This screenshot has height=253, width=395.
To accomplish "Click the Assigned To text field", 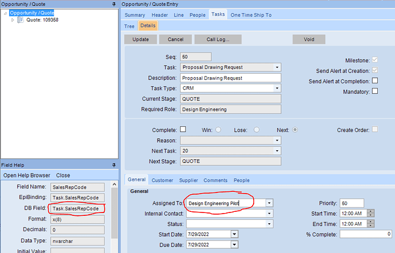I will (226, 203).
